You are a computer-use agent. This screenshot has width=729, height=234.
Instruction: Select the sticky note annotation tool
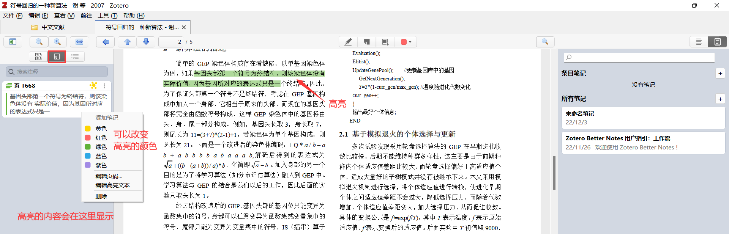[x=366, y=42]
